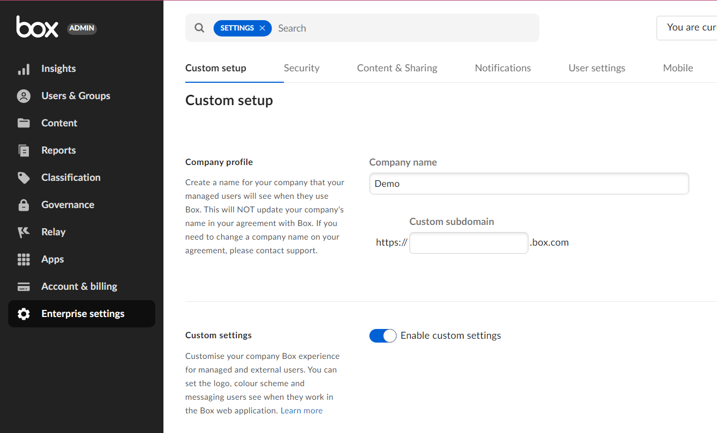Switch to the Notifications tab
Viewport: 717px width, 433px height.
[503, 68]
